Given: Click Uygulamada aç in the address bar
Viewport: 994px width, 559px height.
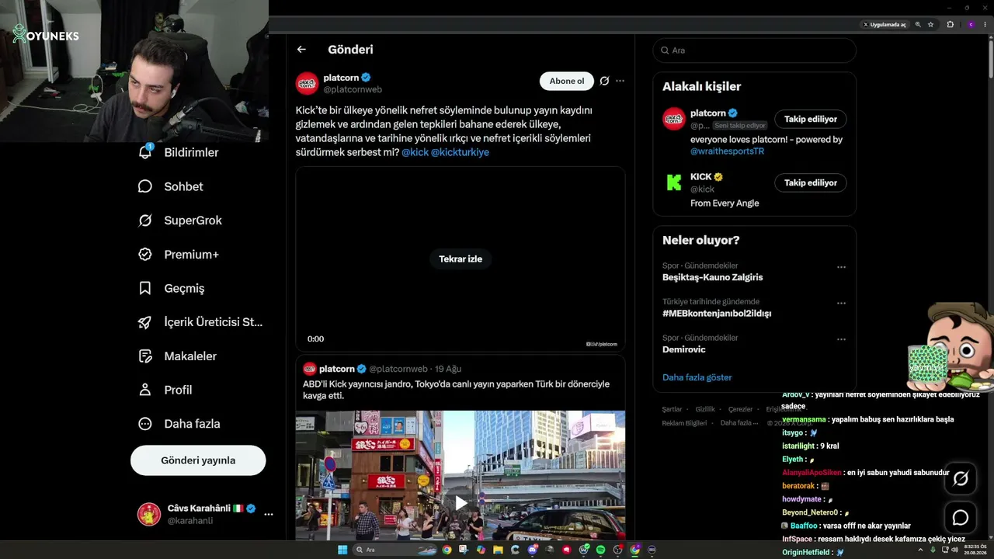Looking at the screenshot, I should tap(885, 25).
